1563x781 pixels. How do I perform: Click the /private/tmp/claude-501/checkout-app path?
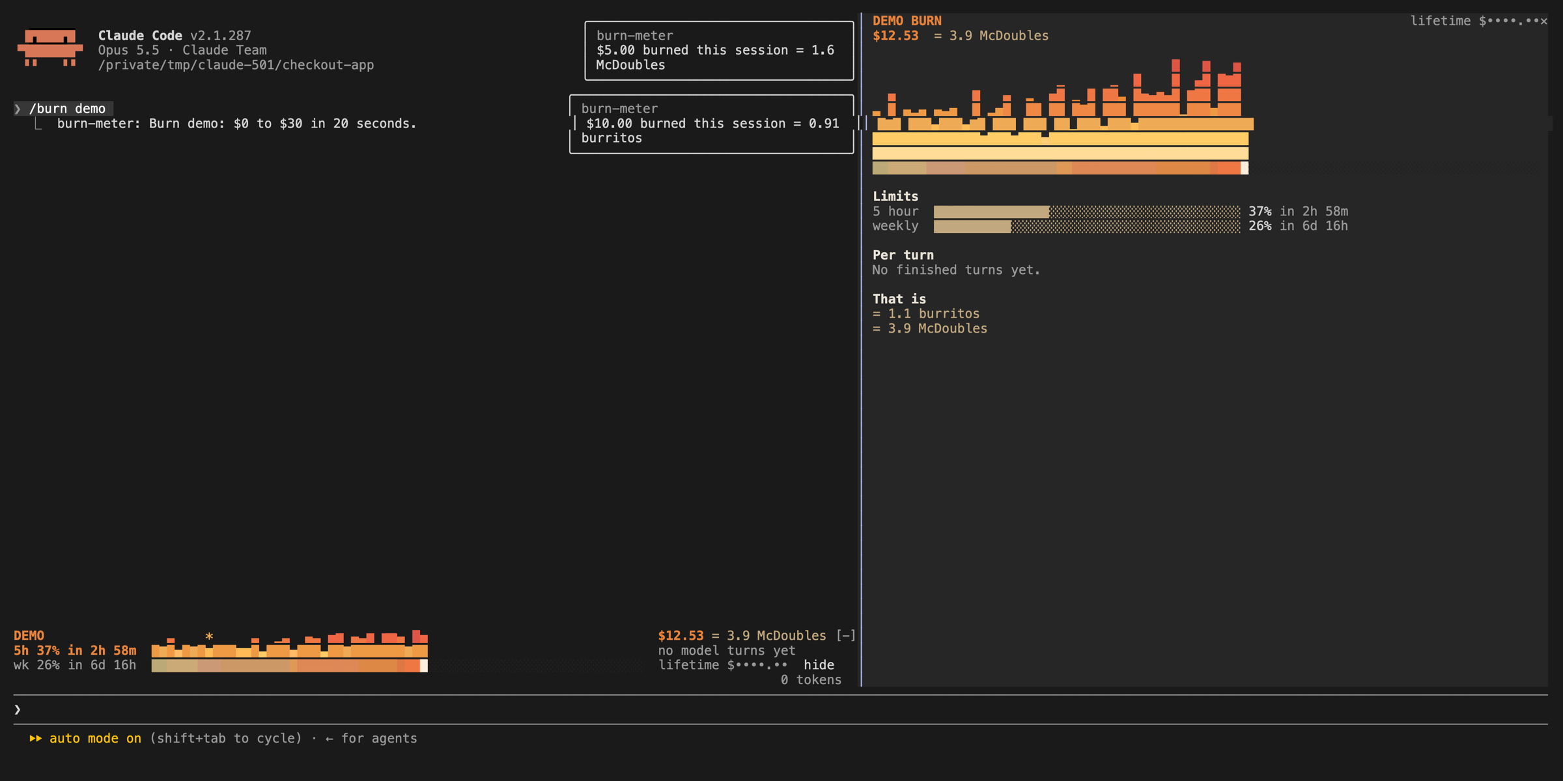click(236, 65)
